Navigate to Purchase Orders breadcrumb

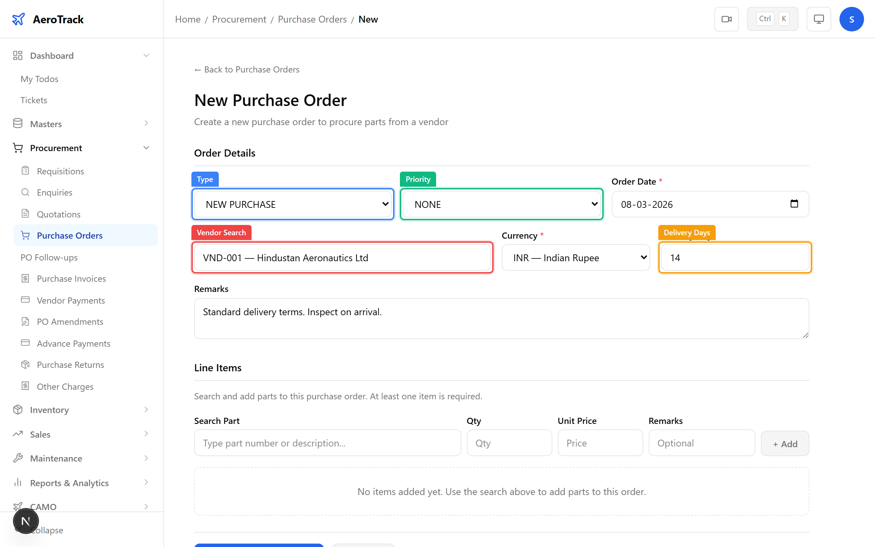(312, 19)
